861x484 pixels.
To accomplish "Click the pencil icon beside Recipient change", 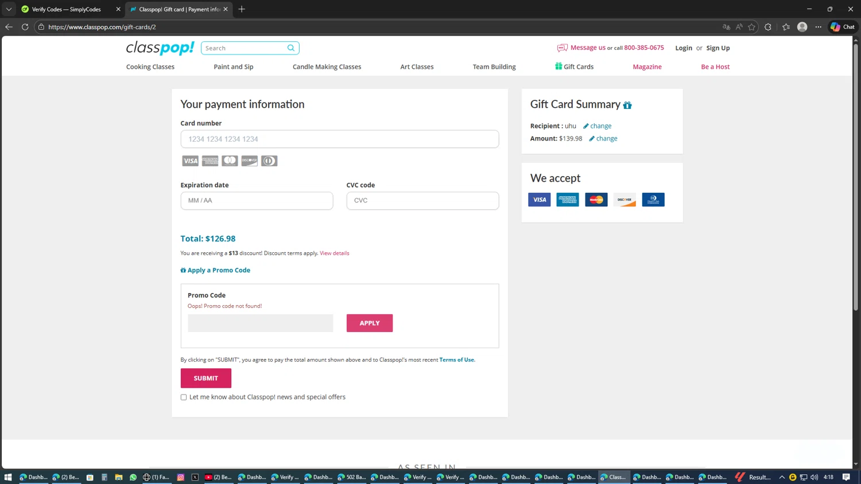I will [x=586, y=126].
